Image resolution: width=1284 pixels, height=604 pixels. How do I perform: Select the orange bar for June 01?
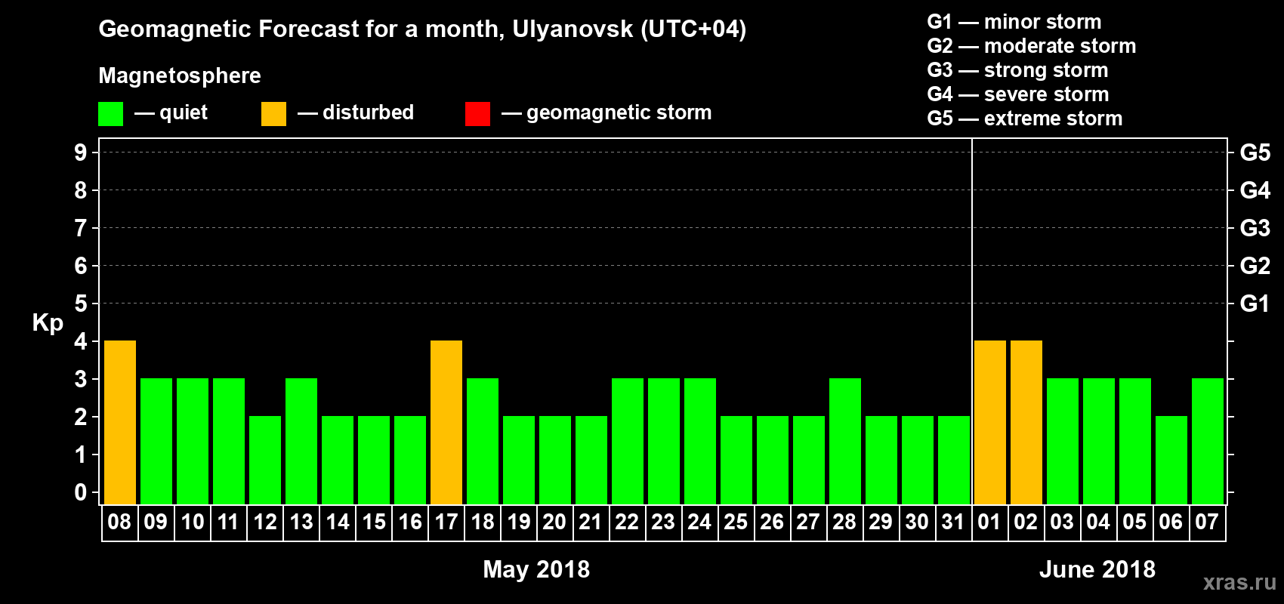(x=990, y=422)
